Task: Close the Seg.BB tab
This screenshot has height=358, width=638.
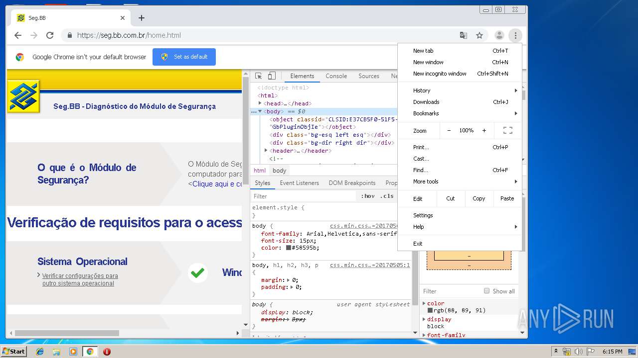Action: [123, 18]
